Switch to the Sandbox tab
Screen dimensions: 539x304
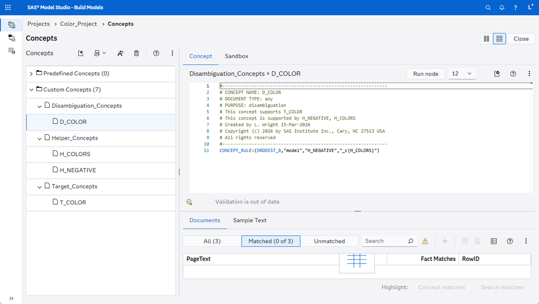[236, 56]
